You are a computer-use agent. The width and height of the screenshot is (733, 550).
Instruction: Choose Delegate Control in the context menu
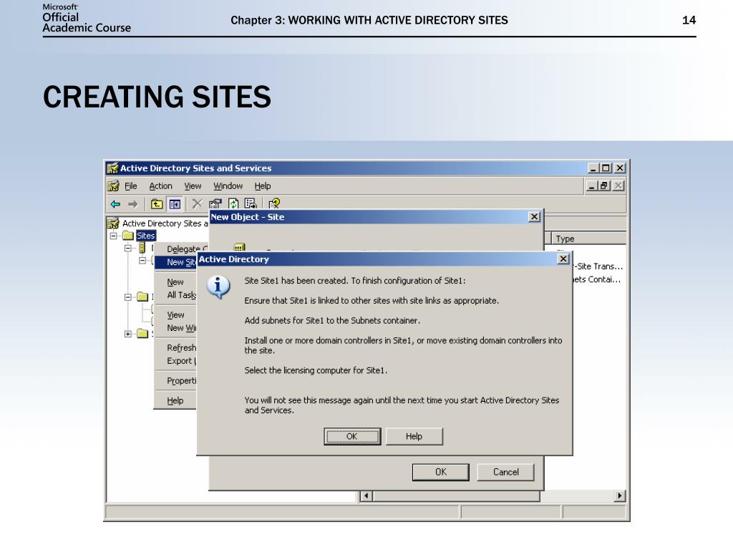pyautogui.click(x=182, y=249)
